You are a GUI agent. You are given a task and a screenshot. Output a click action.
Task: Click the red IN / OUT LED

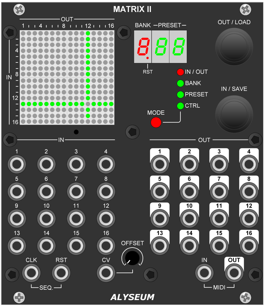tap(180, 72)
